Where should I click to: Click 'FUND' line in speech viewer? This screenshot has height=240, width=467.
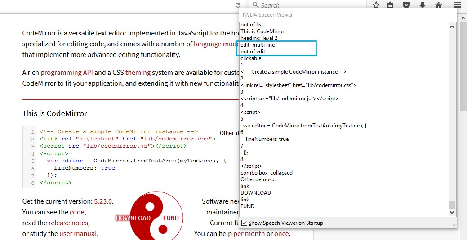(248, 206)
